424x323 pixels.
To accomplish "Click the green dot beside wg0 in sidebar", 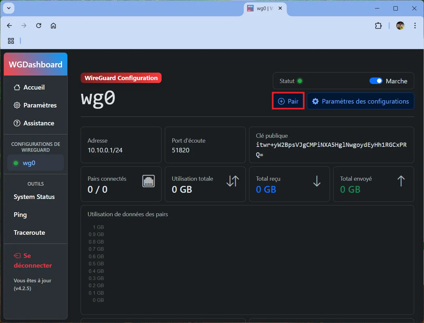I will coord(16,163).
